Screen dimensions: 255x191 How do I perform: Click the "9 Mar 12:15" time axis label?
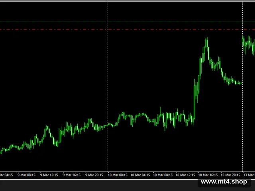(x=49, y=175)
